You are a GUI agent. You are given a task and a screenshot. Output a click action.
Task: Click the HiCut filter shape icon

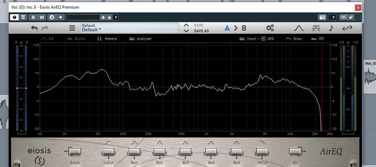pyautogui.click(x=262, y=143)
